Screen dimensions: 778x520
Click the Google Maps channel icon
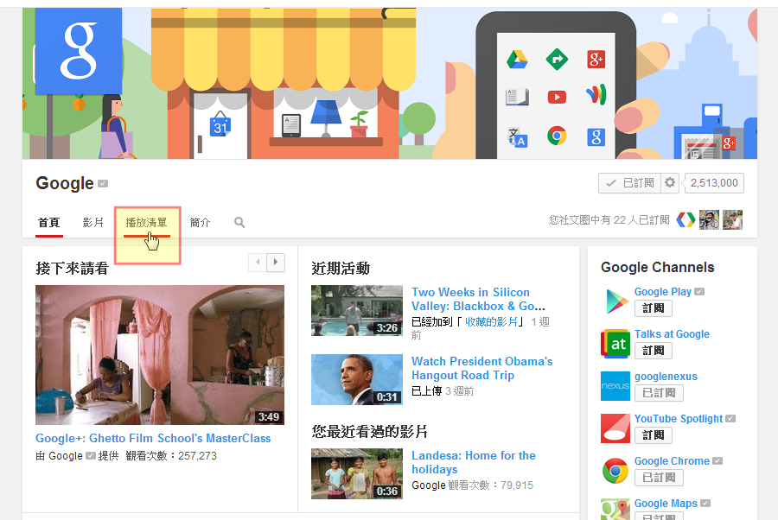coord(615,509)
